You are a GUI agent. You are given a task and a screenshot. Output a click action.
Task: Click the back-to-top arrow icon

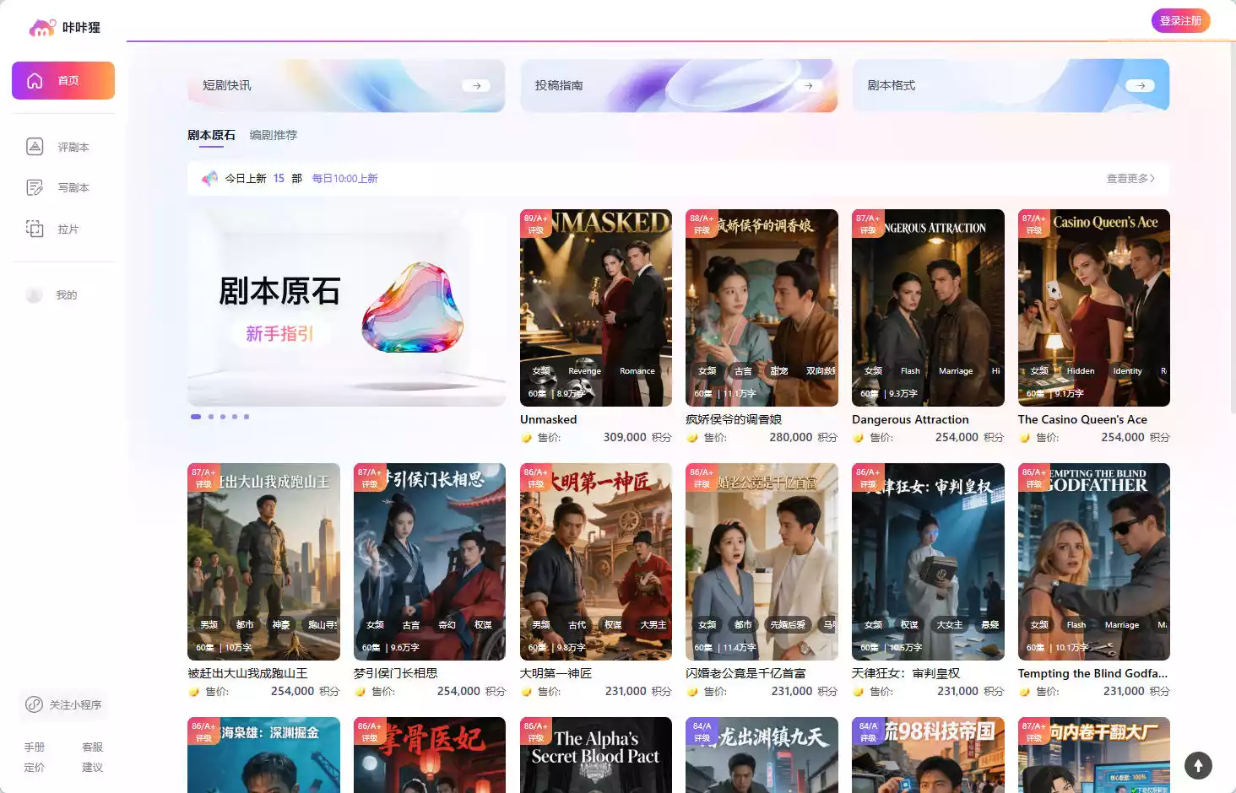pos(1198,765)
